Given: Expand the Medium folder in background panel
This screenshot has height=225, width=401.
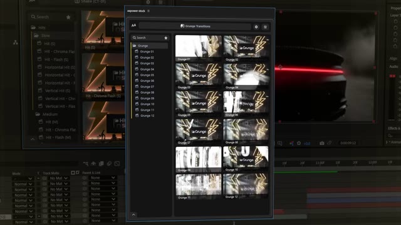Looking at the screenshot, I should 46,114.
